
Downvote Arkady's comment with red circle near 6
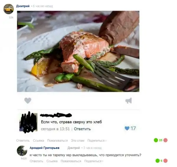pos(165,161)
